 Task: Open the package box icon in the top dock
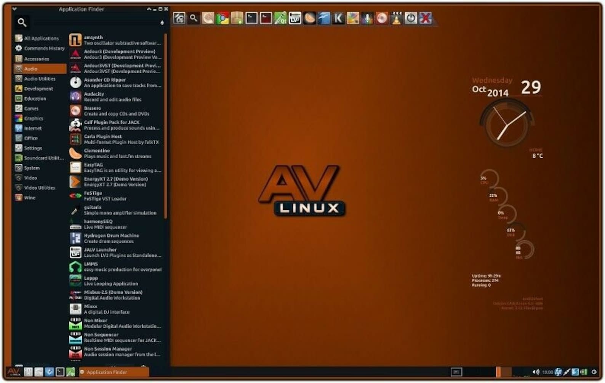[237, 18]
